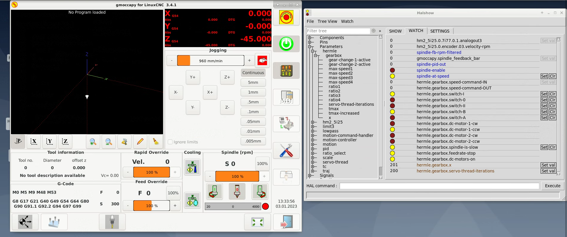Select the .5mm jog increment

[x=253, y=102]
